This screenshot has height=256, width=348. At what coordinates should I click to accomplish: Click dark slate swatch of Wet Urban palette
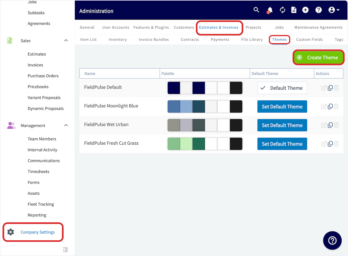199,125
